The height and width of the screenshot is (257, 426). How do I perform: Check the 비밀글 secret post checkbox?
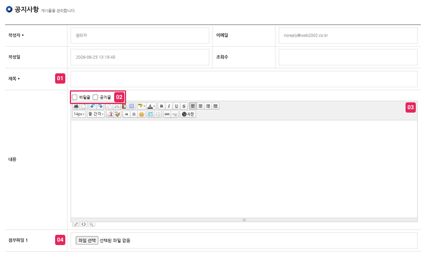tap(75, 97)
